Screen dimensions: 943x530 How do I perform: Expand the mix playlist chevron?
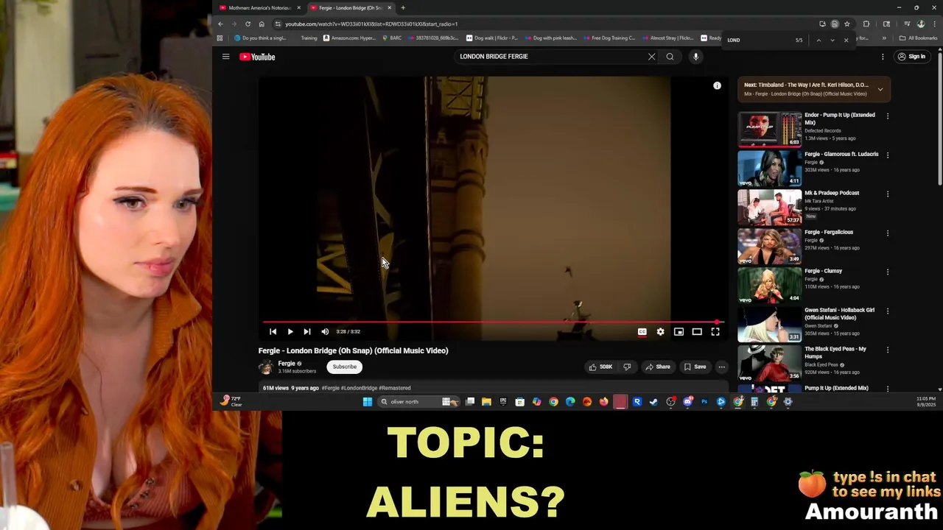880,89
